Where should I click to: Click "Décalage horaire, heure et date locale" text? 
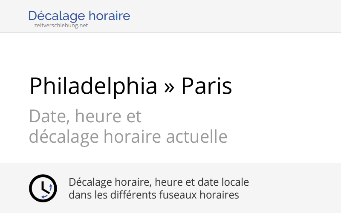click(x=159, y=182)
